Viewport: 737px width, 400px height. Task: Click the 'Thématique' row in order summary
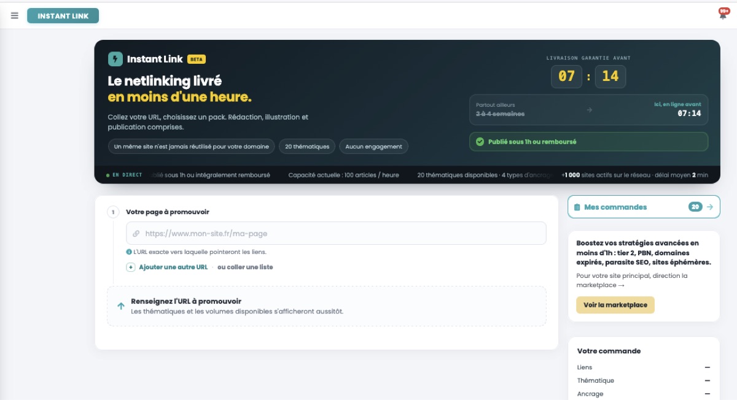click(x=644, y=380)
